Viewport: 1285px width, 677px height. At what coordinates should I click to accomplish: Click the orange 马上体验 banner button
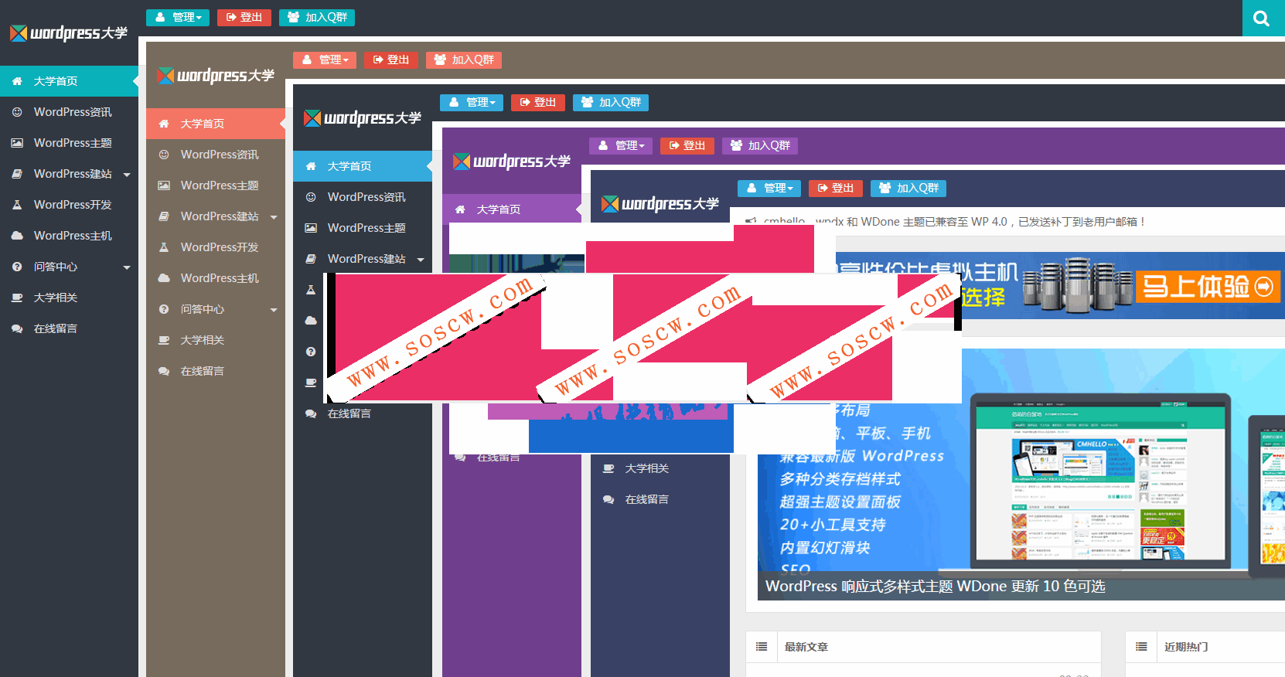(1208, 287)
